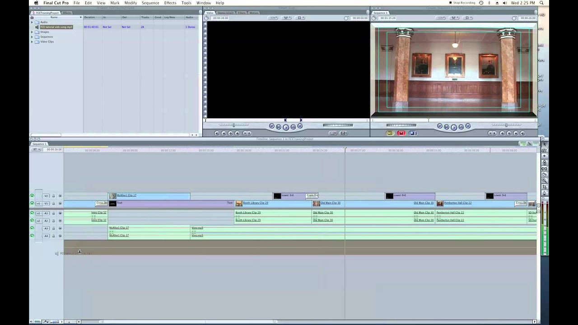
Task: Select FCE tutorial vids song.mp3 in Browser
Action: pos(56,27)
